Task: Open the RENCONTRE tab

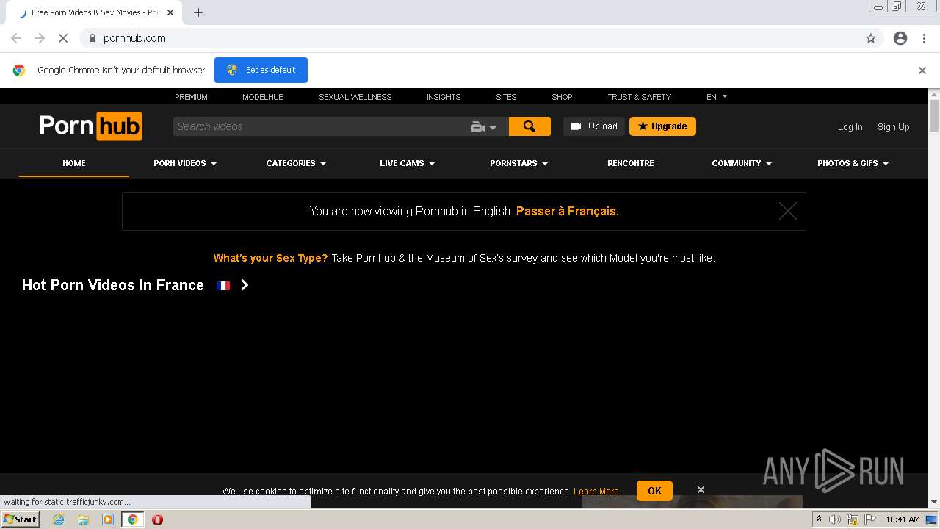Action: tap(631, 163)
